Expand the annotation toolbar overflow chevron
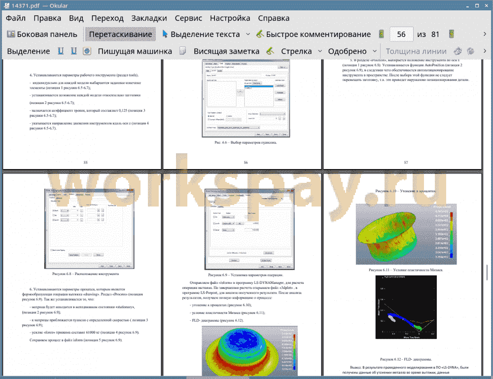493x379 pixels. pyautogui.click(x=485, y=51)
